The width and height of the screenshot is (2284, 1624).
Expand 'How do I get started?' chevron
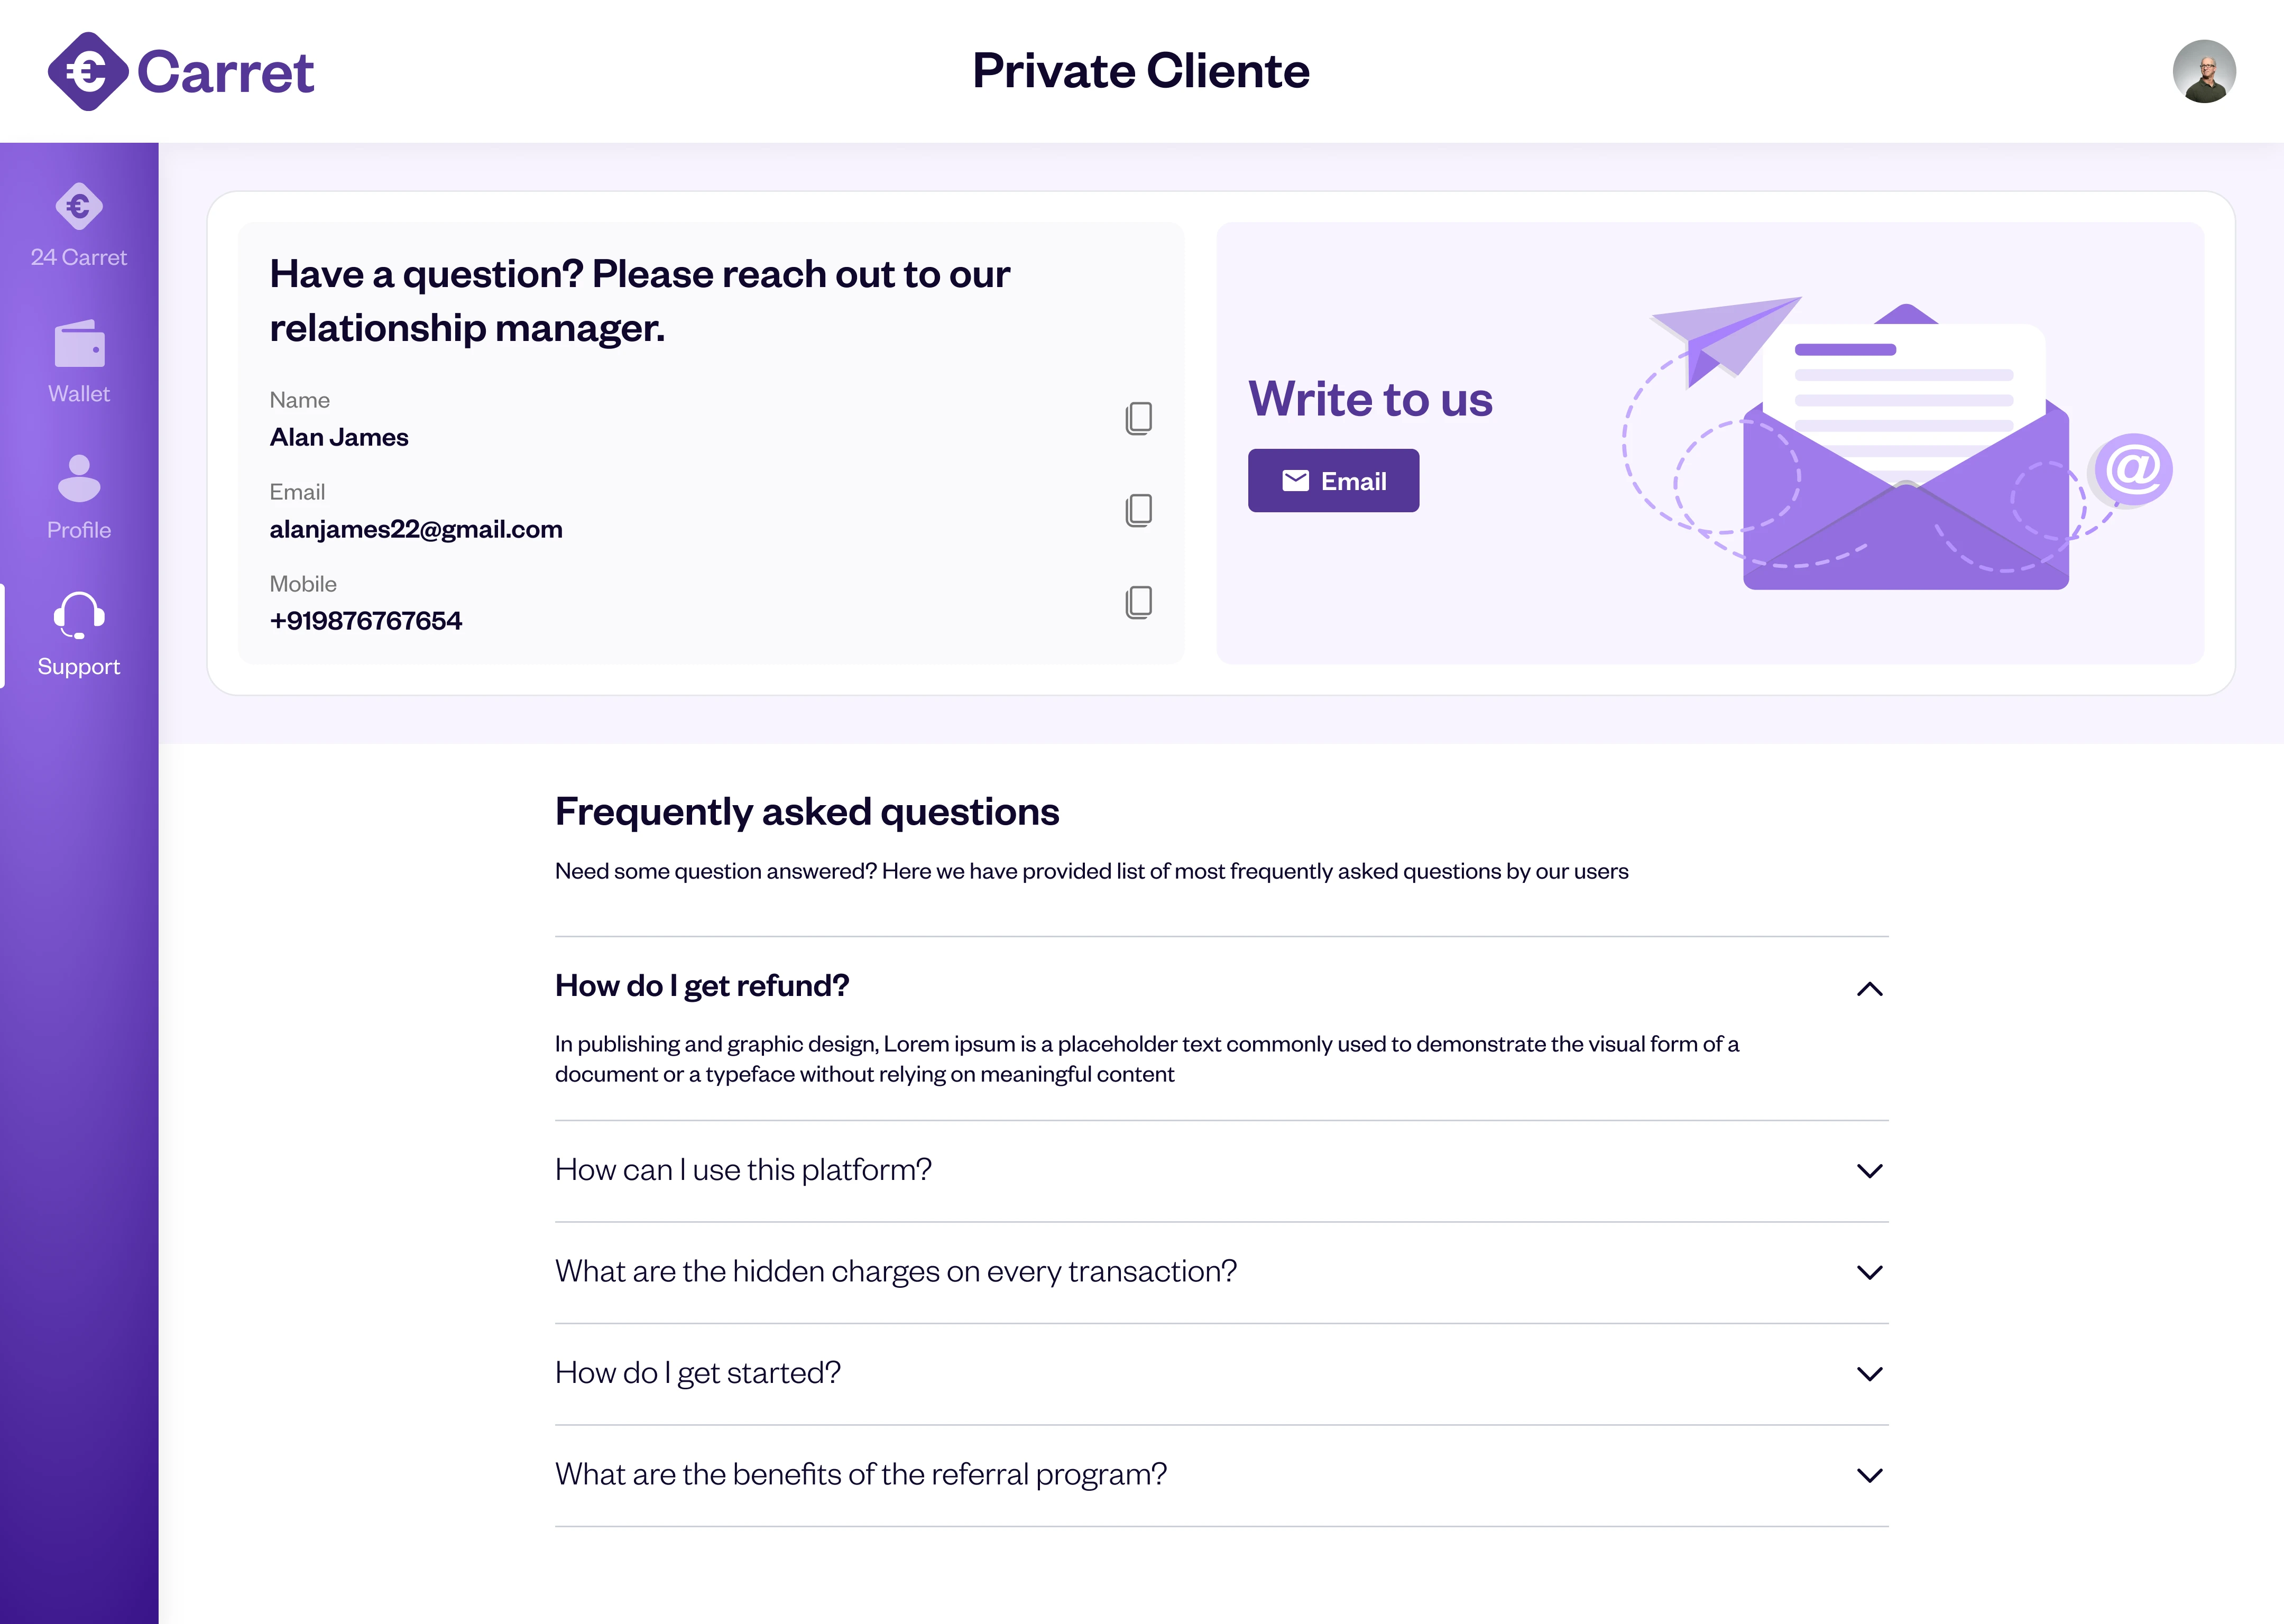click(1869, 1374)
